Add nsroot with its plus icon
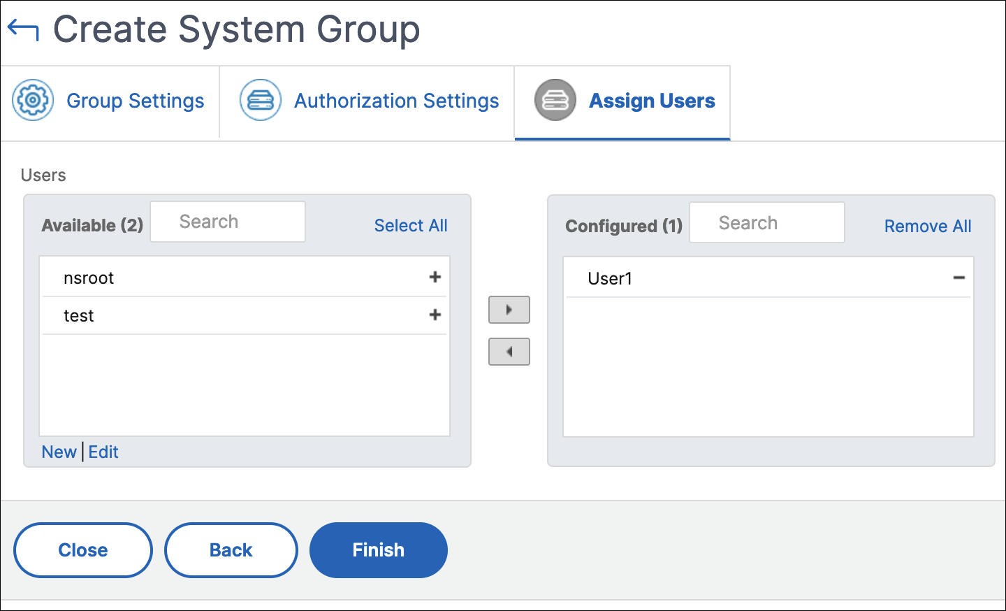 [x=435, y=278]
